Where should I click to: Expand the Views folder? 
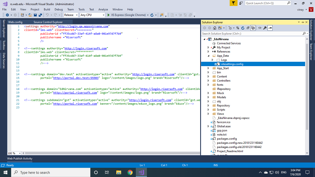pos(208,114)
